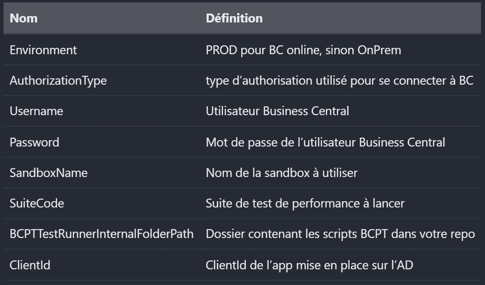This screenshot has width=485, height=285.
Task: Click the Définition column header
Action: click(234, 19)
